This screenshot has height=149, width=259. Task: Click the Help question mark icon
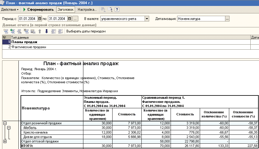[x=117, y=10]
